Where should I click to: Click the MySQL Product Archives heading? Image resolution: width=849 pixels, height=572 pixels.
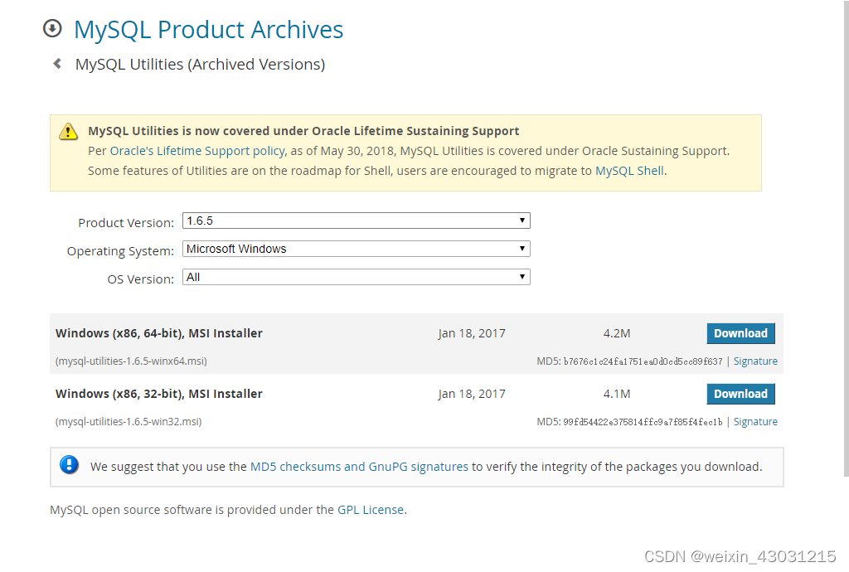tap(208, 29)
